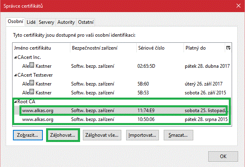The image size is (245, 167).
Task: Open the column picker icon in table header
Action: point(228,48)
